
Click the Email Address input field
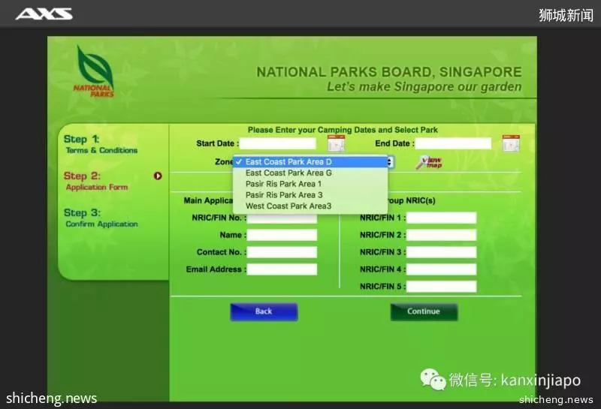click(x=282, y=269)
